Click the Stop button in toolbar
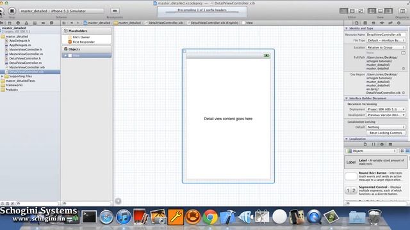Viewport: 410px width, 230px height. tap(12, 11)
